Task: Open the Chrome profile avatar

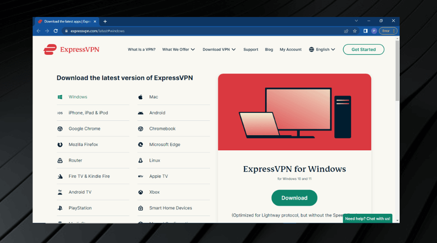Action: [x=374, y=31]
